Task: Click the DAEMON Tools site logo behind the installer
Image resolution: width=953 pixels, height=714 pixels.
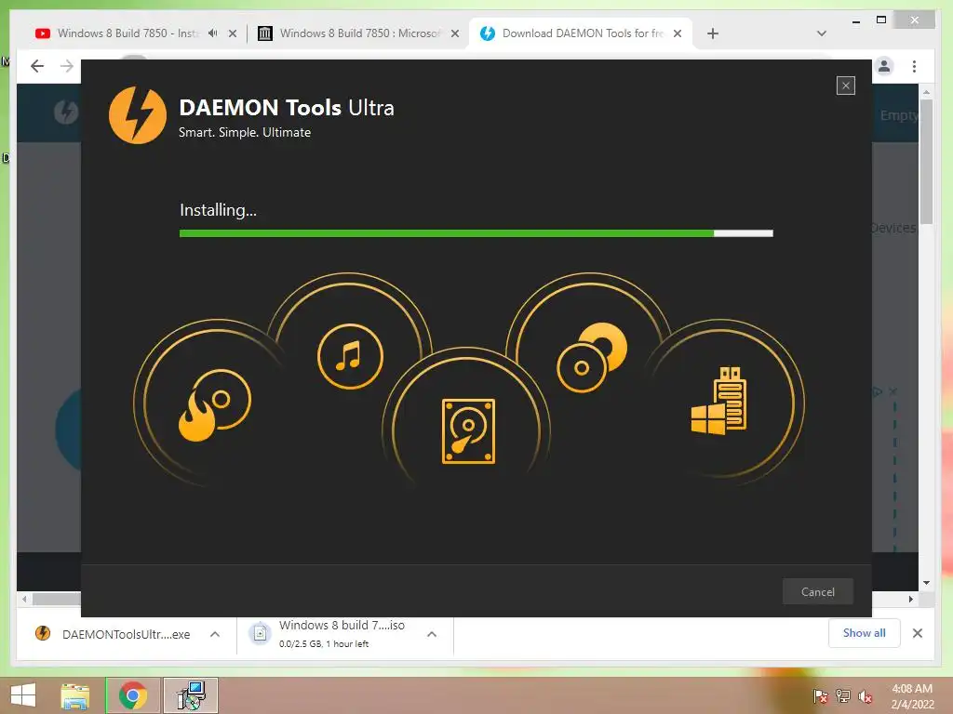Action: 66,112
